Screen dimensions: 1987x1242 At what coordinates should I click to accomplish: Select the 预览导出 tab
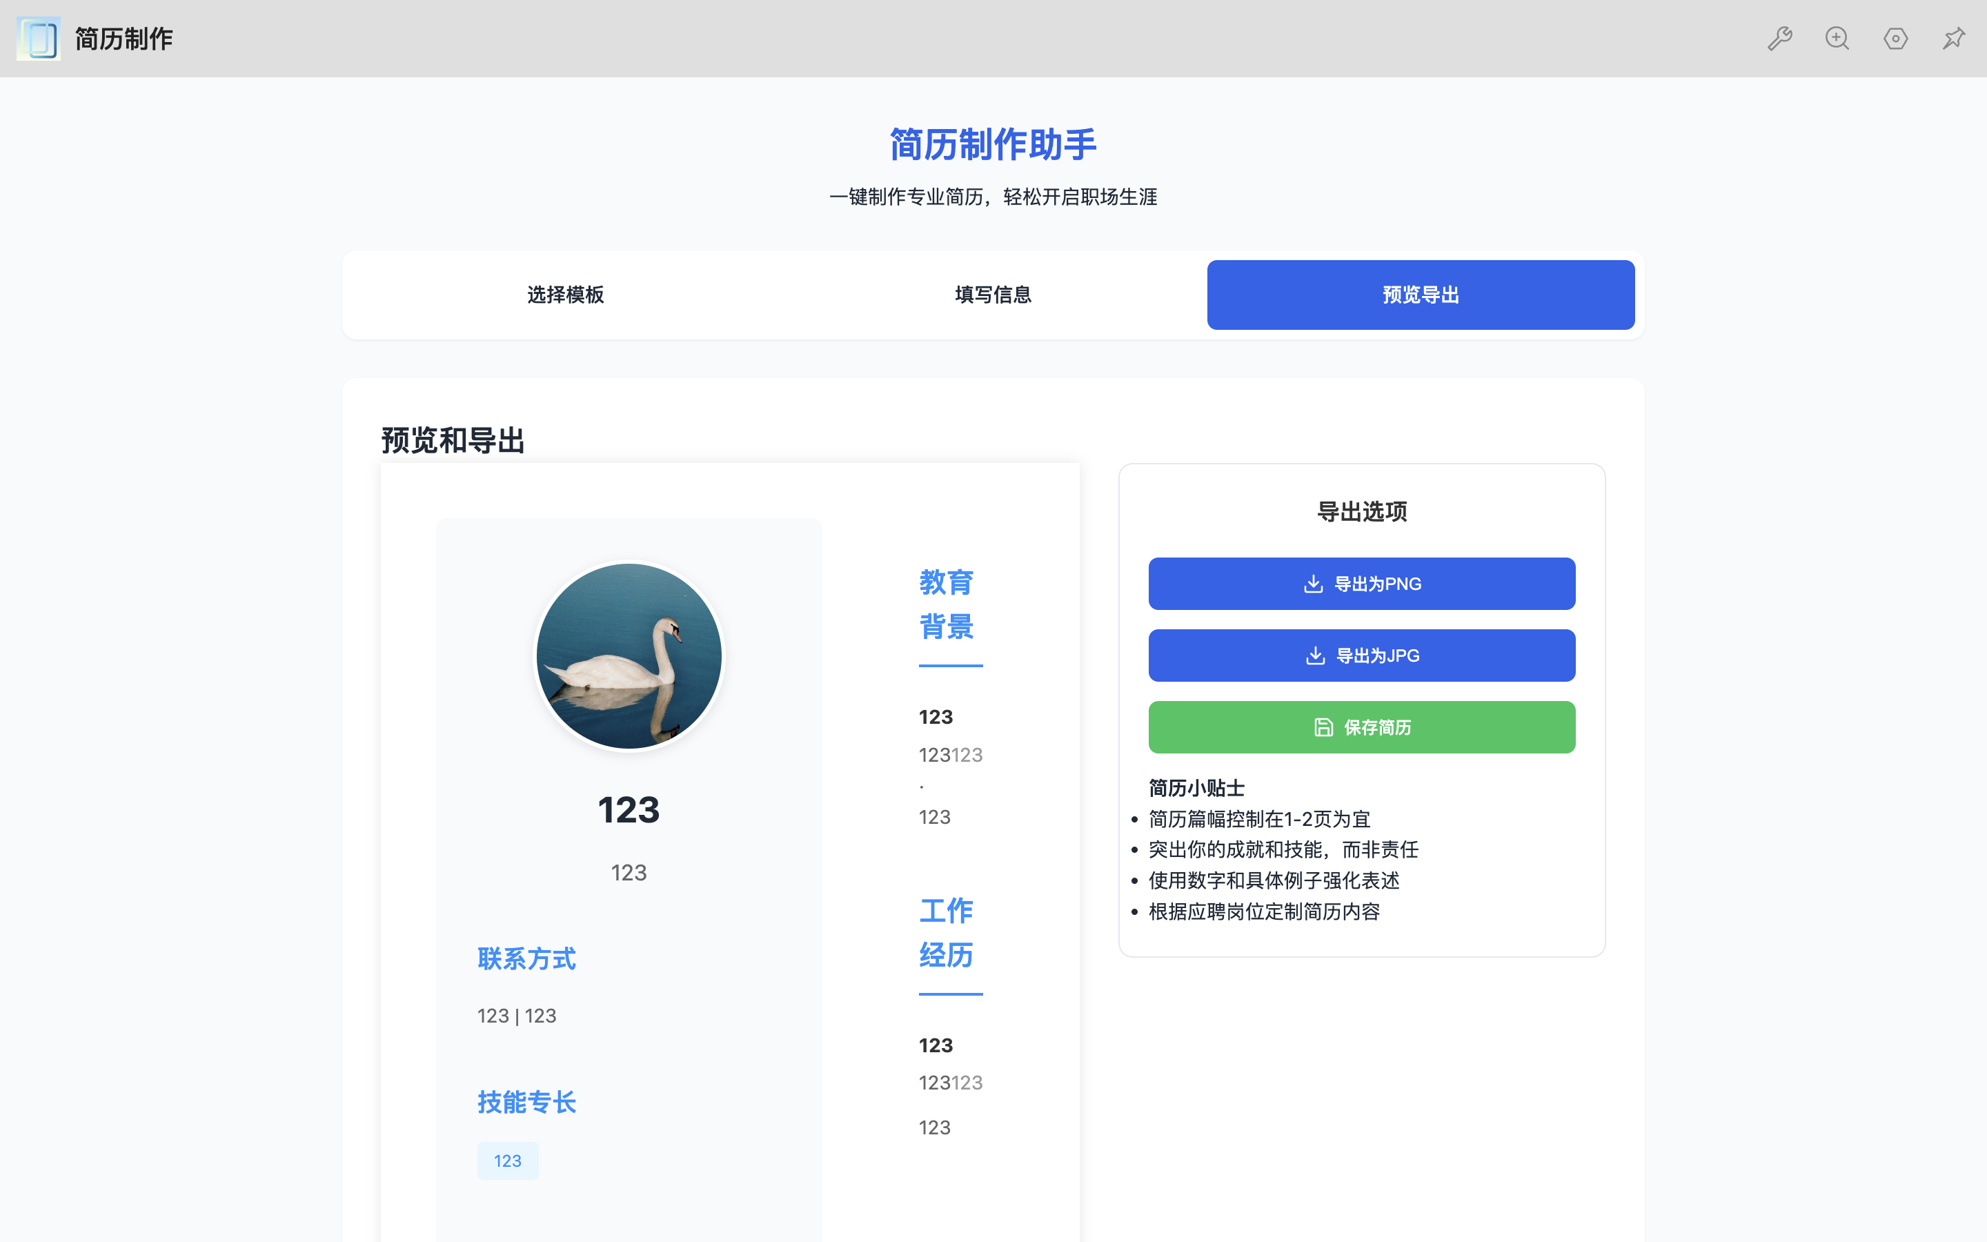click(x=1420, y=295)
